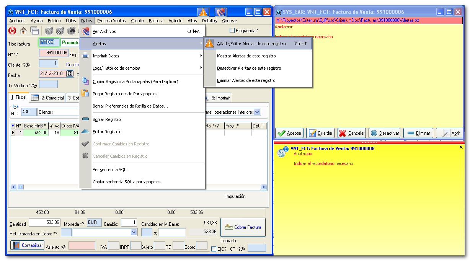The width and height of the screenshot is (470, 261).
Task: Toggle the CIC? checkbox
Action: point(214,249)
